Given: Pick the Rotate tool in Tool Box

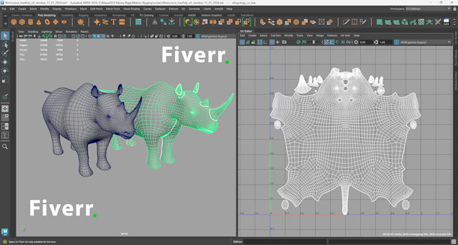Looking at the screenshot, I should [5, 71].
